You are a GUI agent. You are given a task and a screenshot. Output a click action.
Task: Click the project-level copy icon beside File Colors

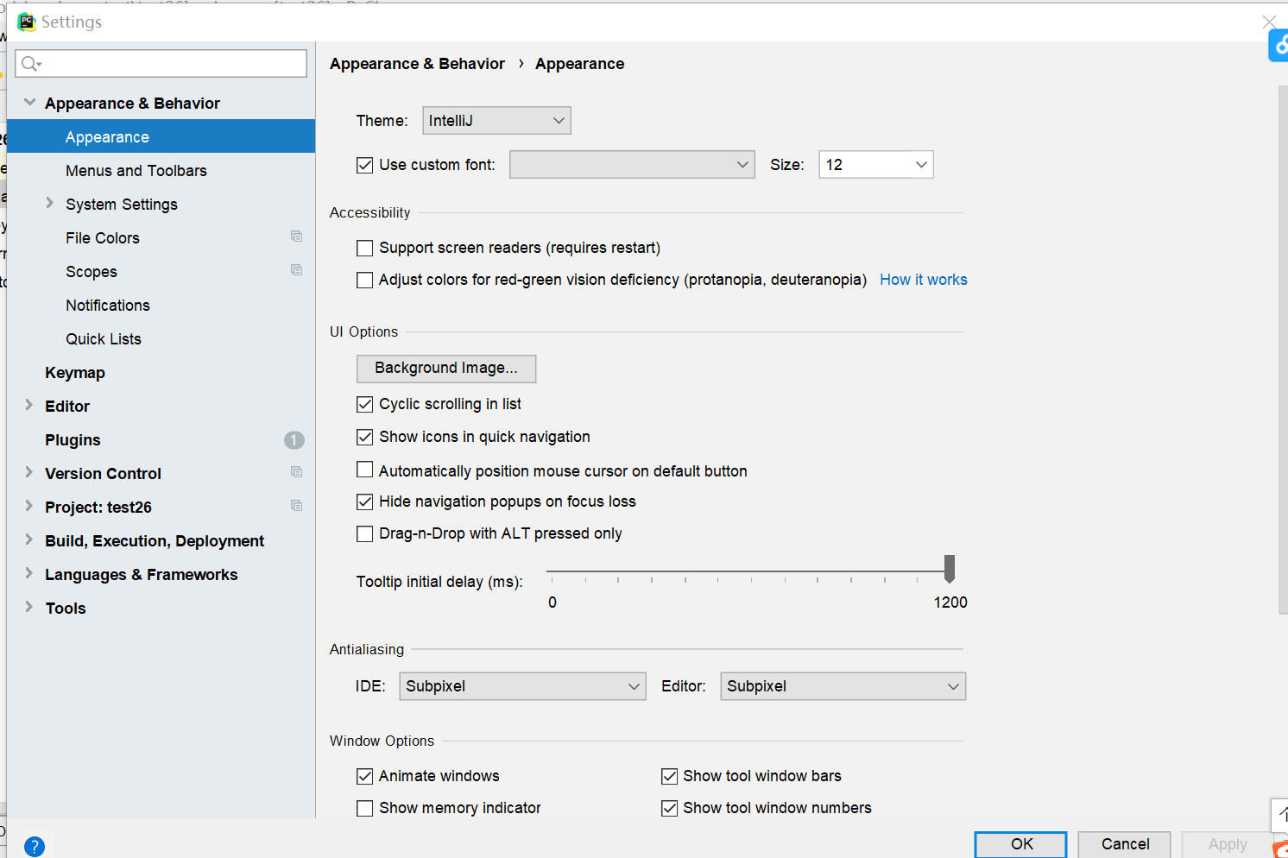point(296,237)
